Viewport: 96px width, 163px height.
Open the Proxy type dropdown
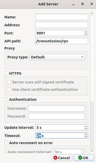click(57, 57)
